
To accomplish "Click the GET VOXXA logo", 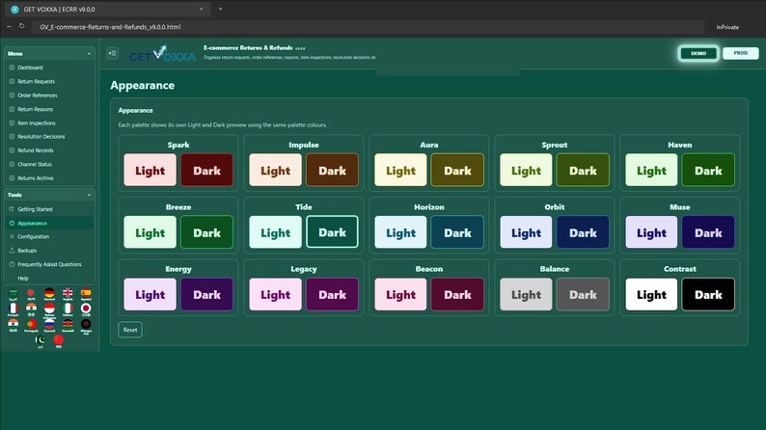I will [x=163, y=54].
